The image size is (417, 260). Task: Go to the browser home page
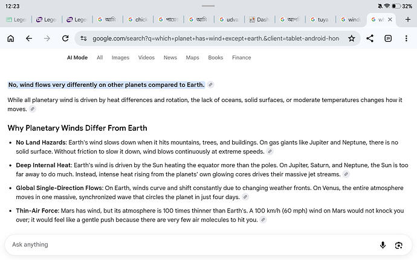click(11, 39)
